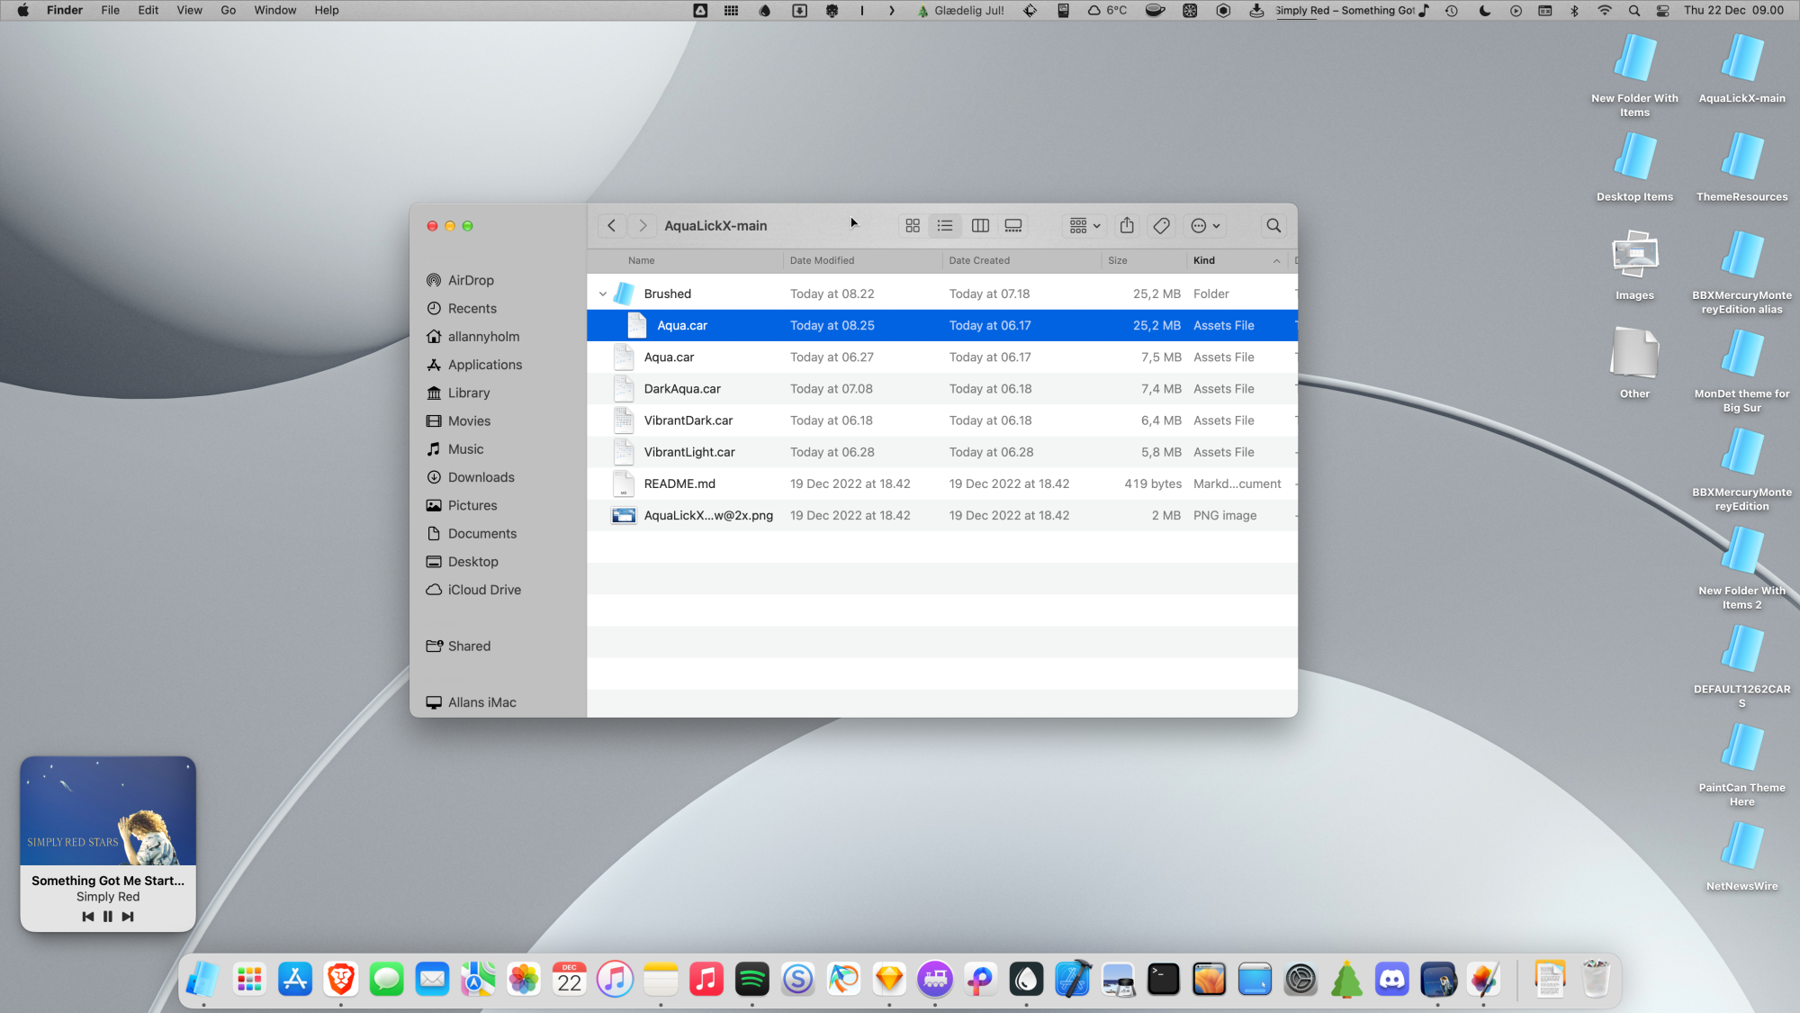This screenshot has width=1800, height=1013.
Task: Switch Finder to column view
Action: (x=980, y=226)
